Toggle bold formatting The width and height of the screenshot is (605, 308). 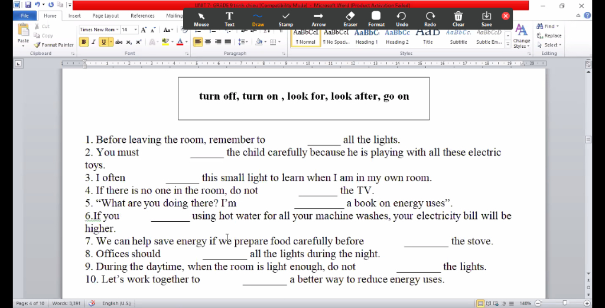click(x=84, y=42)
